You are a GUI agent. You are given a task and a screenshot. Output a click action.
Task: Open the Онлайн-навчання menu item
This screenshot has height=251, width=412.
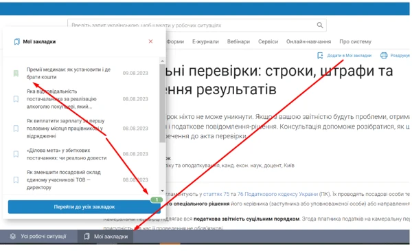pos(309,41)
